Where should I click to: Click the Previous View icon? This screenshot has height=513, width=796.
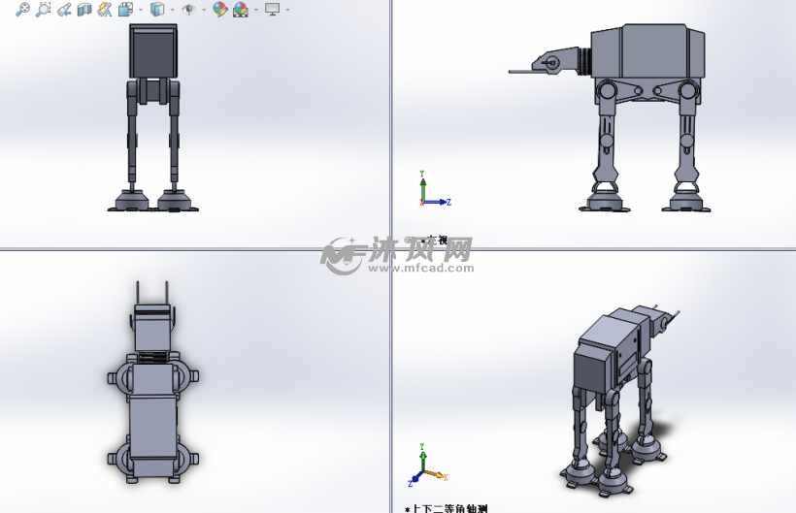pos(64,9)
